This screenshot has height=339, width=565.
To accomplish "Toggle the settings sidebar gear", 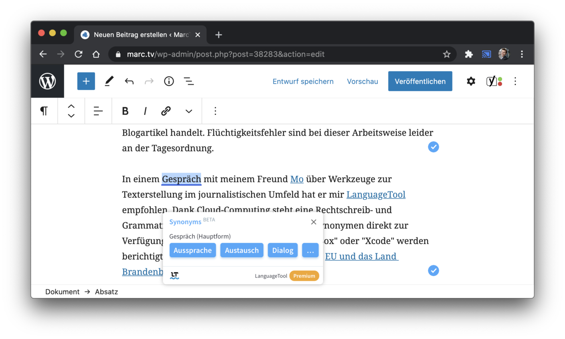I will tap(471, 81).
